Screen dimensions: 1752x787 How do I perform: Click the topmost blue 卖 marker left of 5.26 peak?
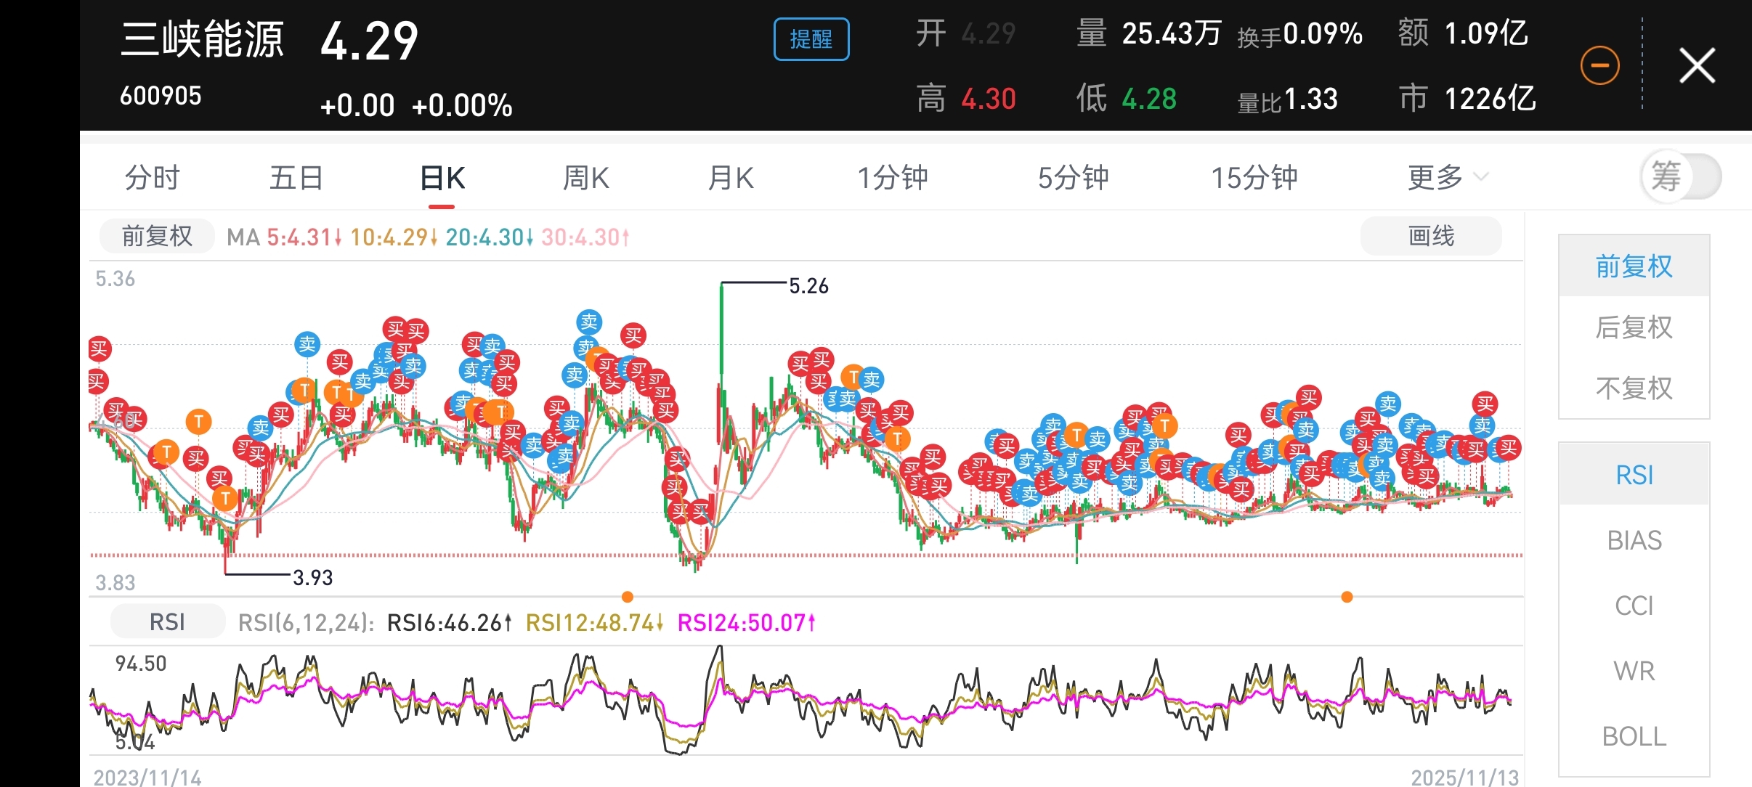coord(589,322)
